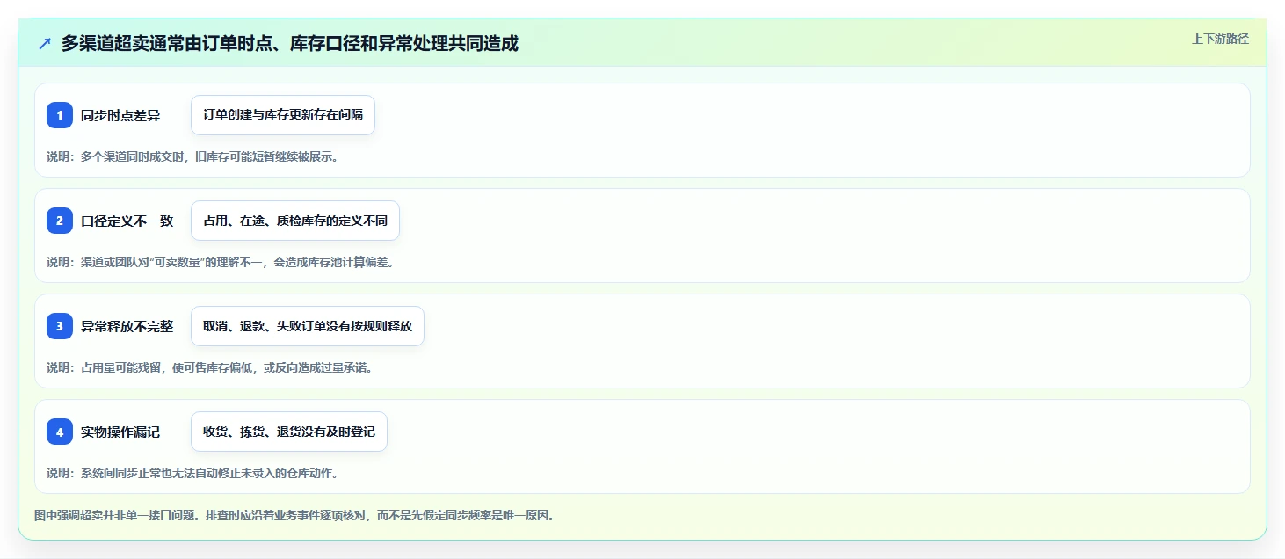This screenshot has height=559, width=1285.
Task: Click the note about 未录入的仓库动作
Action: 192,474
